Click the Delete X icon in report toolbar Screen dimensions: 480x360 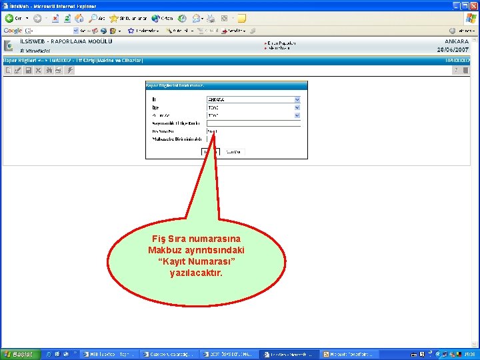tap(38, 71)
